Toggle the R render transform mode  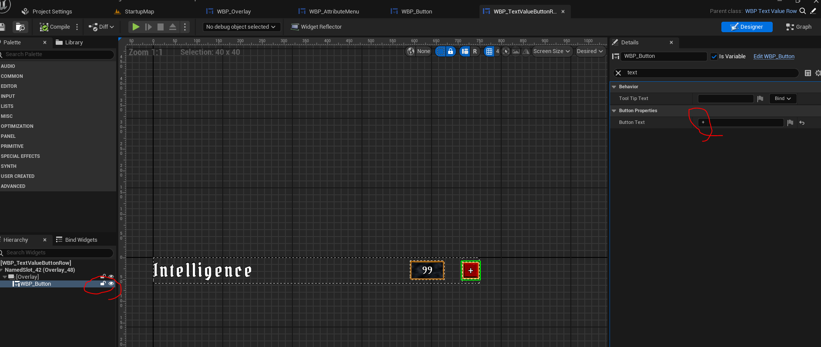point(475,51)
